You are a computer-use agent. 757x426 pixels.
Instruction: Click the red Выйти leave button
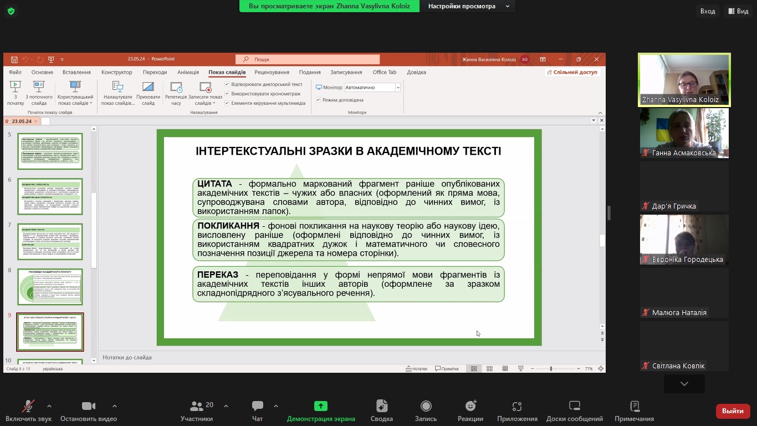tap(733, 411)
